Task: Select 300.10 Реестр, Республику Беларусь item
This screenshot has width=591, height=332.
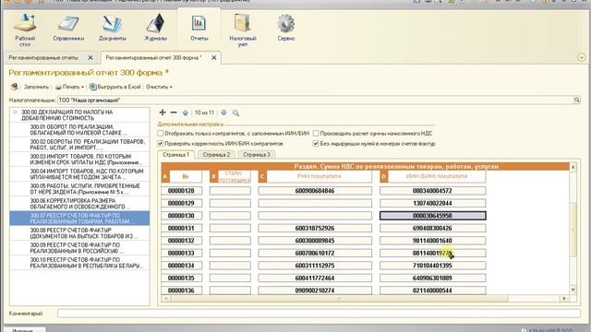Action: [x=79, y=263]
